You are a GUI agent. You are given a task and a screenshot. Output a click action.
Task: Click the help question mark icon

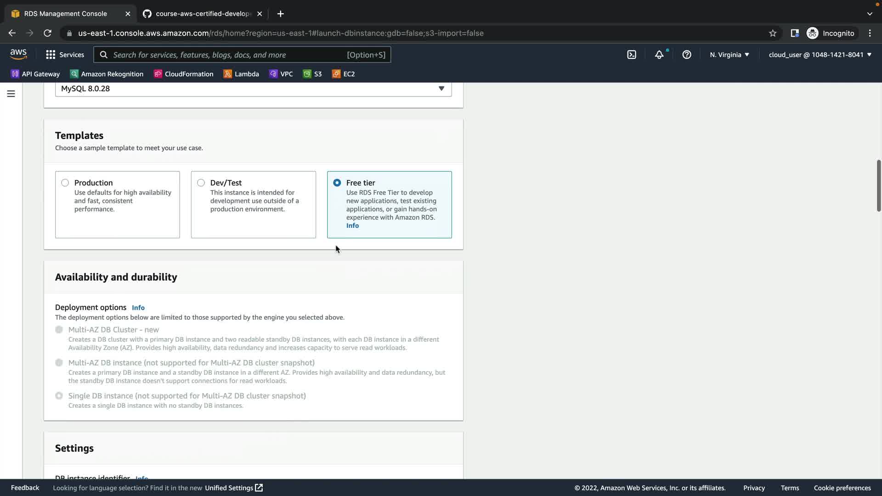pos(687,55)
